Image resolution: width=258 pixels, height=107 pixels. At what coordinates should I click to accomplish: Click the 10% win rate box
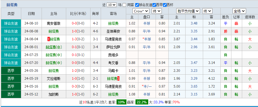121,102
